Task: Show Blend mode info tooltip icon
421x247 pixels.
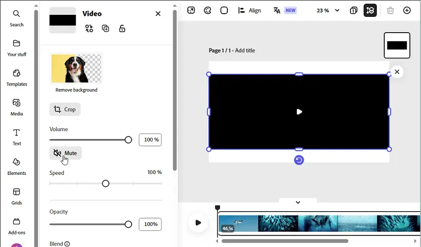Action: point(67,243)
